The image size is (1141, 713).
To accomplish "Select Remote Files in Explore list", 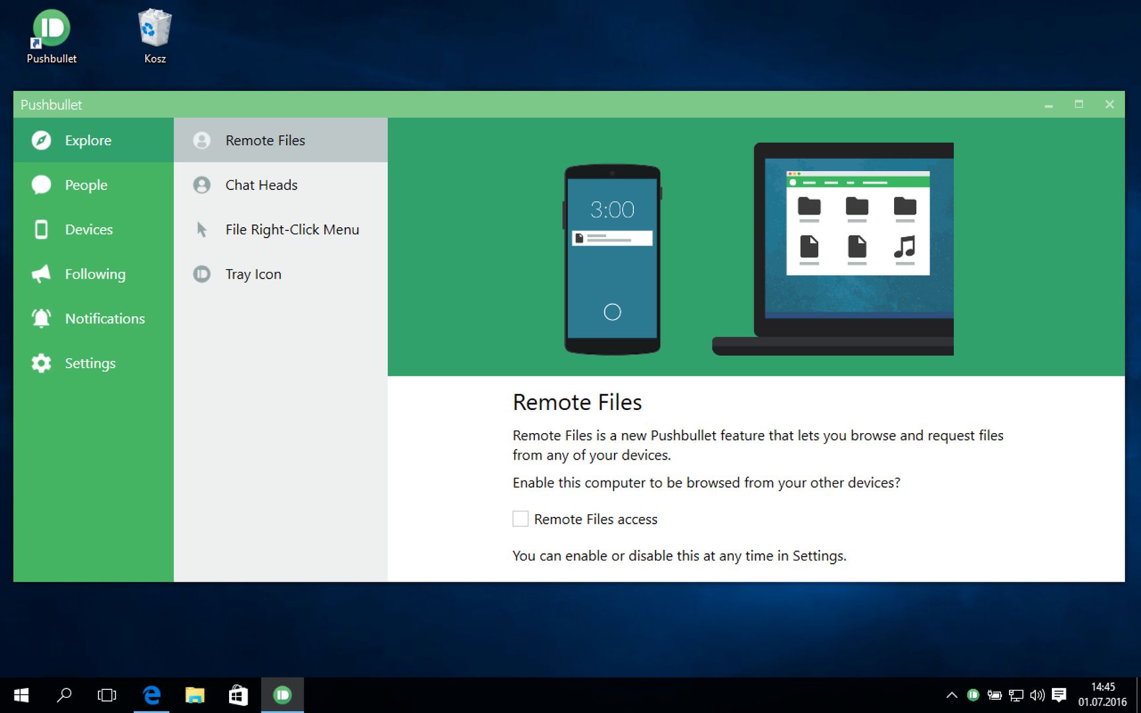I will tap(281, 140).
